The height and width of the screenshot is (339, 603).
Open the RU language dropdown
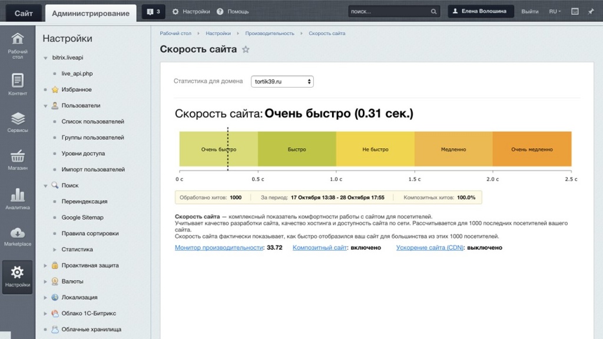point(555,12)
